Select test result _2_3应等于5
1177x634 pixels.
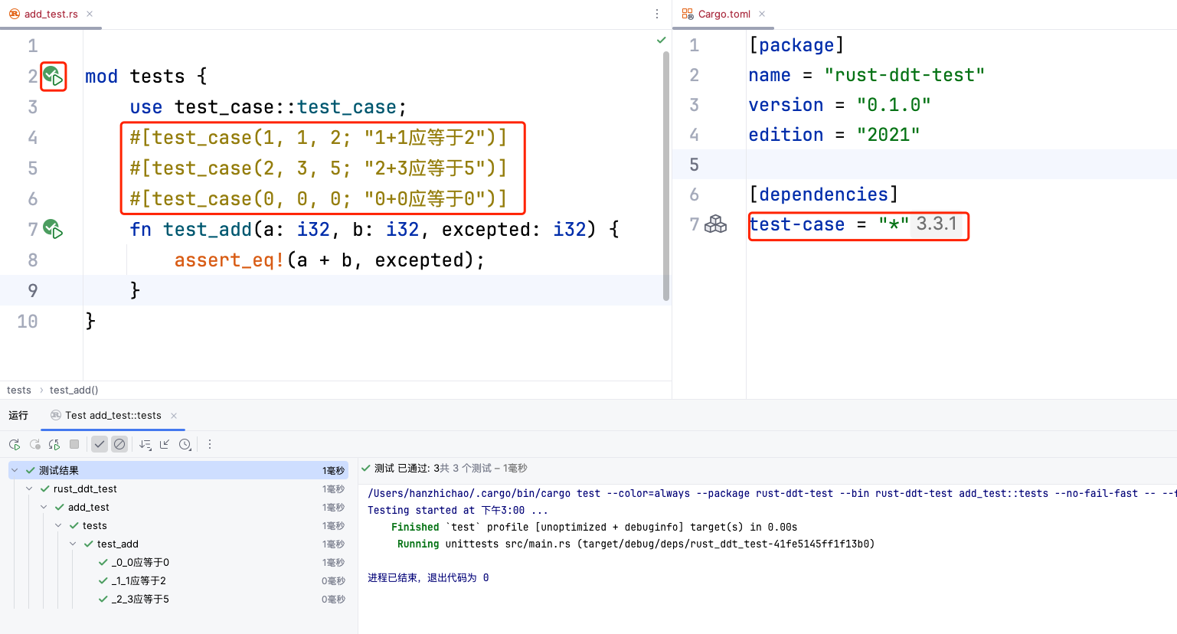[140, 599]
